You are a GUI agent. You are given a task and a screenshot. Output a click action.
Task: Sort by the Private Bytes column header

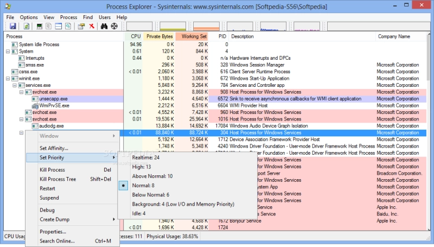point(159,36)
